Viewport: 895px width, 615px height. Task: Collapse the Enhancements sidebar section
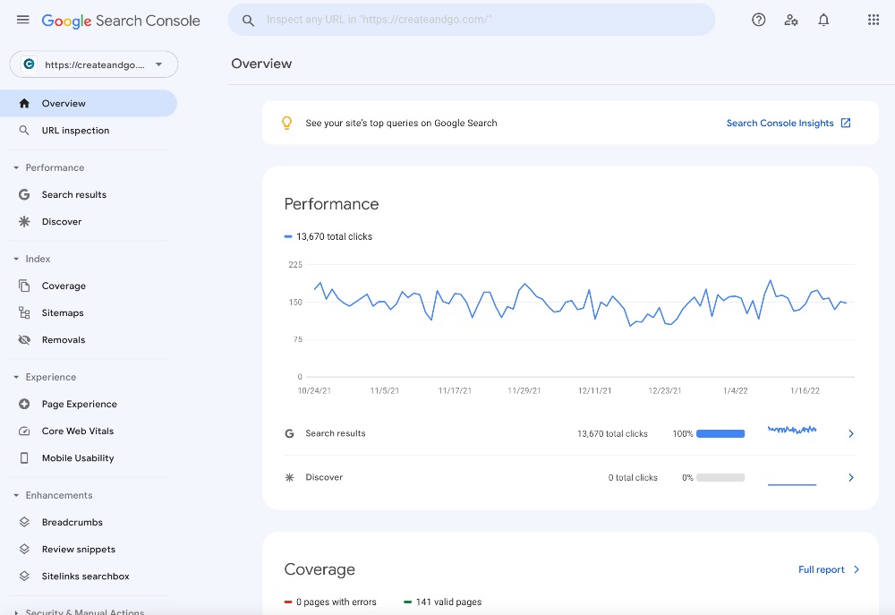tap(15, 495)
